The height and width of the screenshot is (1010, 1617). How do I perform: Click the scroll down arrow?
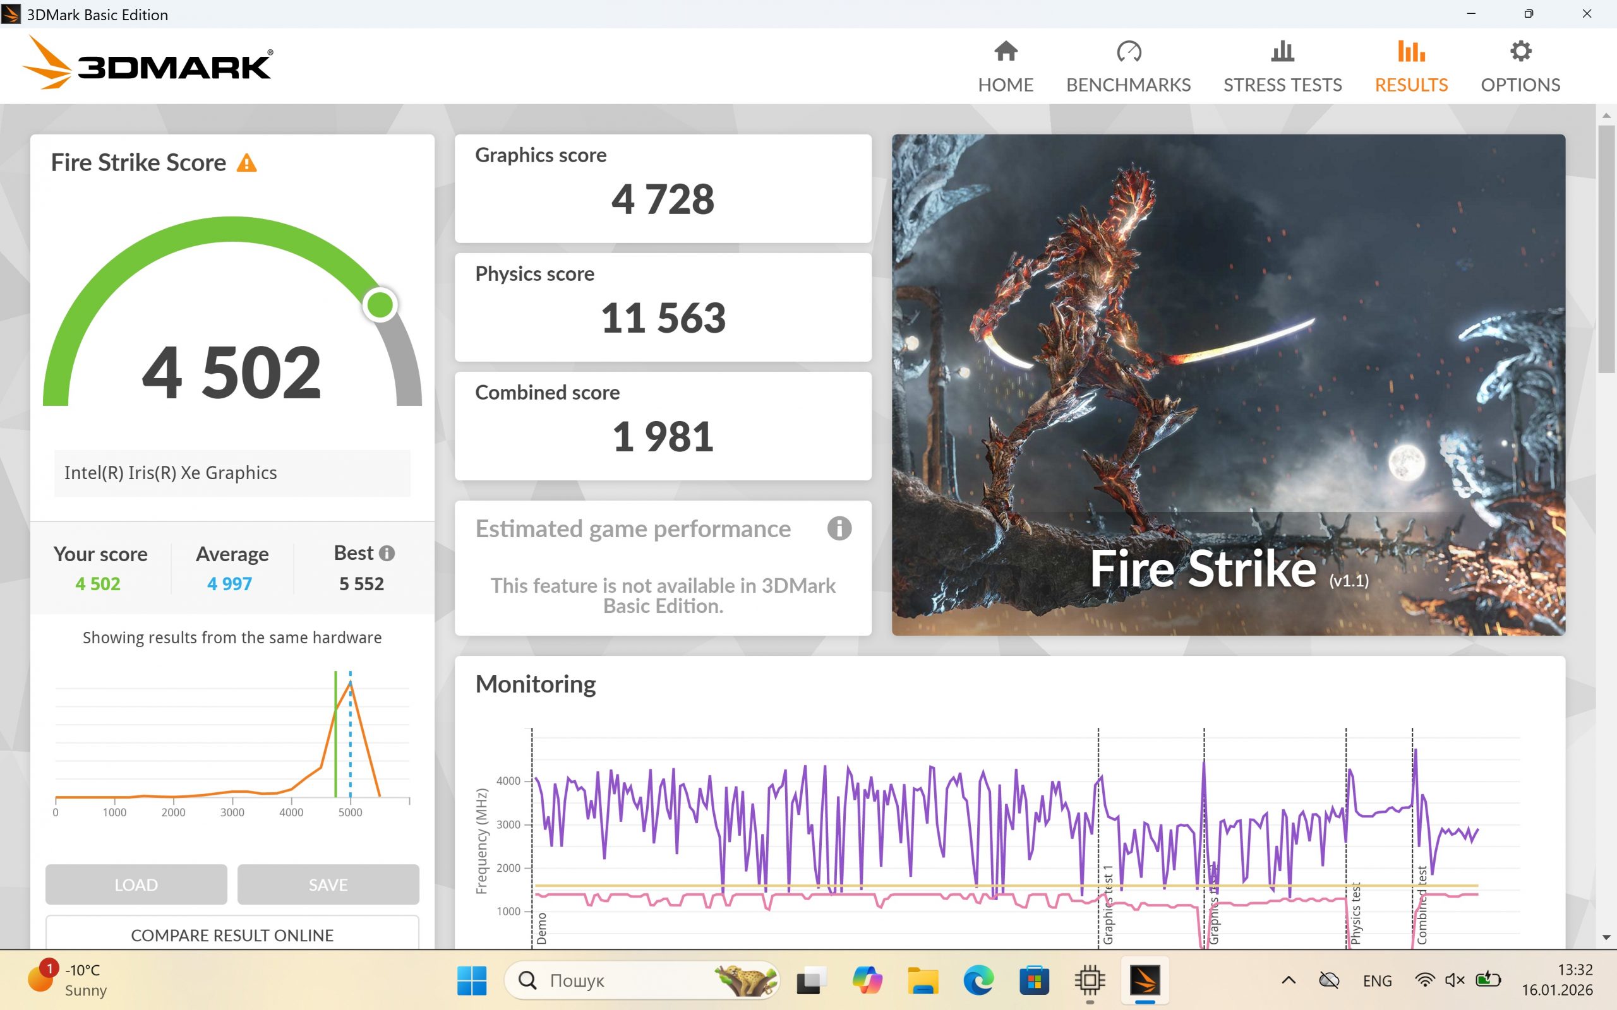[x=1606, y=937]
